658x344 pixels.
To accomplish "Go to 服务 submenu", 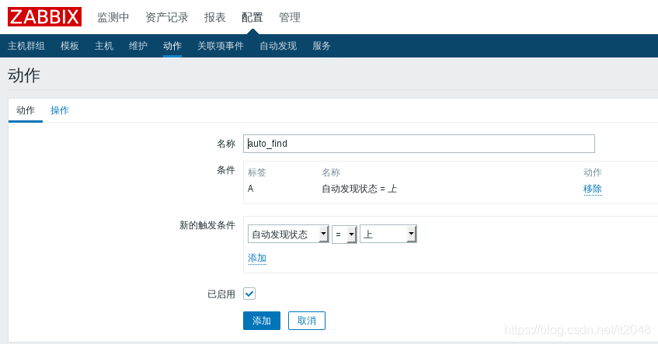I will [x=322, y=46].
